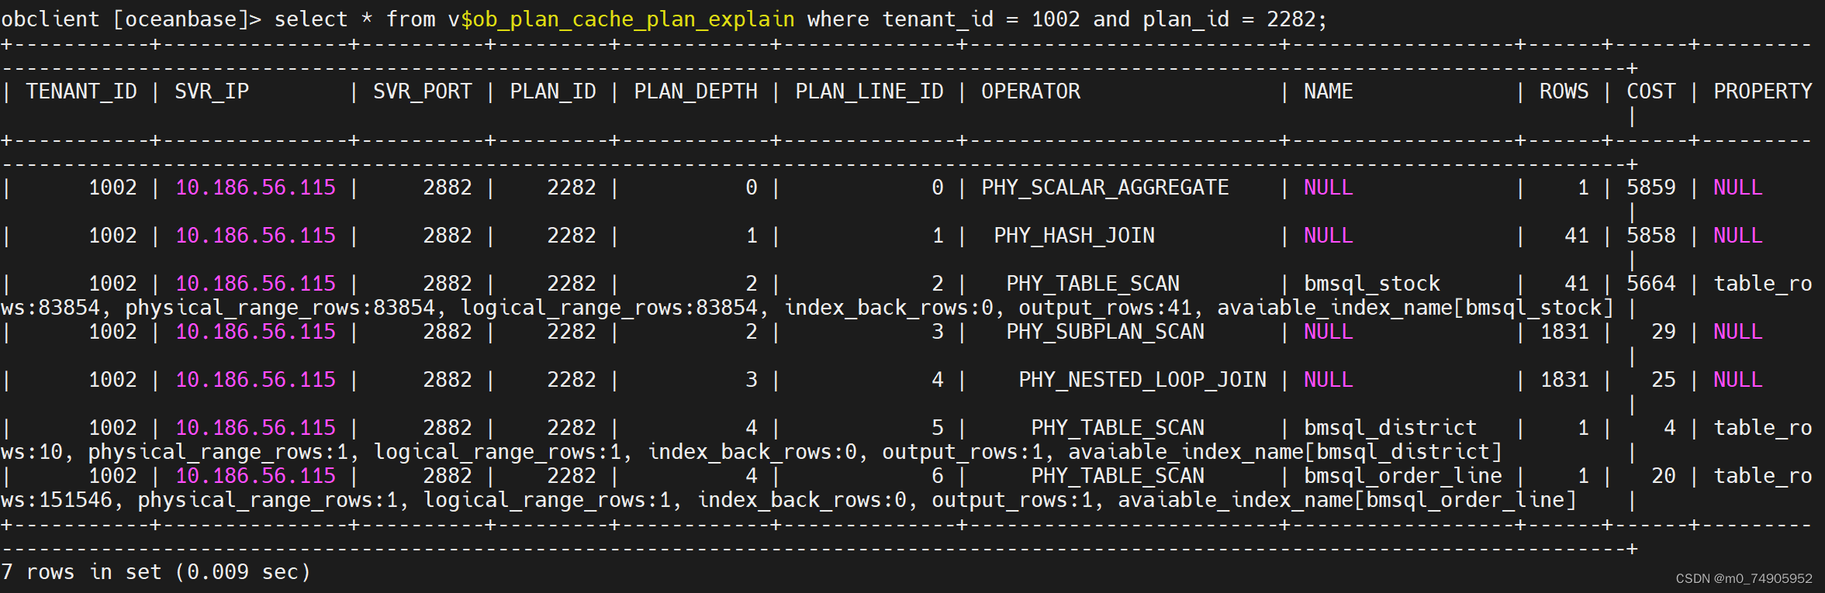Click the CSDN @m0_74905952 watermark

(1744, 578)
